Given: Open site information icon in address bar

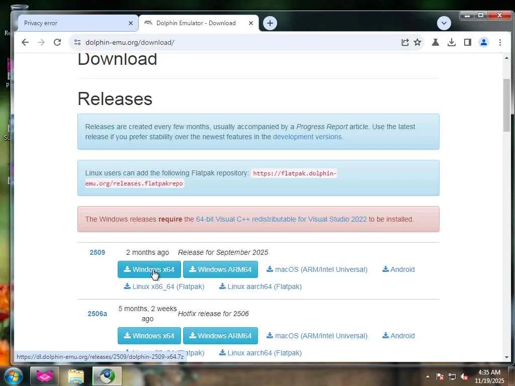Looking at the screenshot, I should [x=77, y=42].
